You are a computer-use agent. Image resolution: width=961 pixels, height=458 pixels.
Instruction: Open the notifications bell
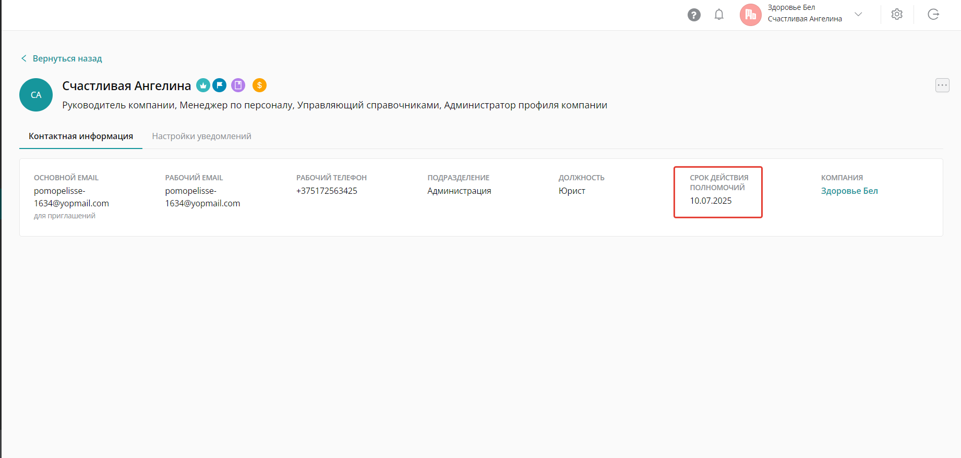point(719,15)
